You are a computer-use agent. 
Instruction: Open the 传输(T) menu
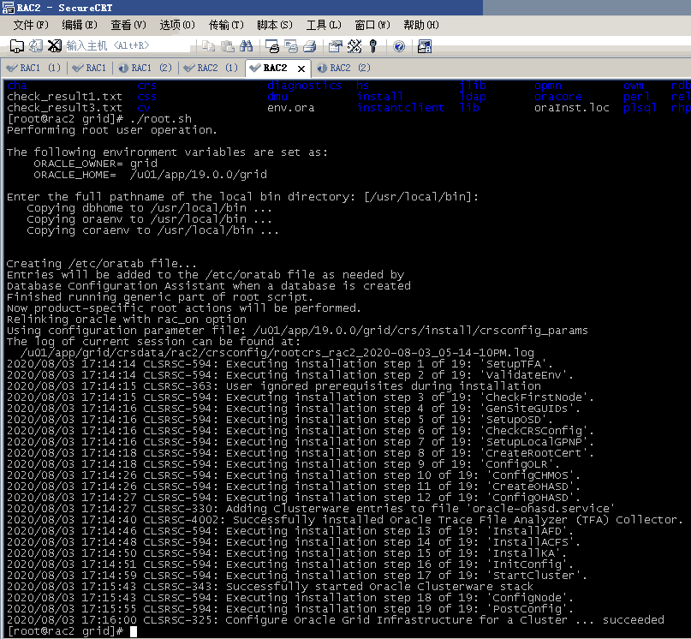click(x=226, y=25)
